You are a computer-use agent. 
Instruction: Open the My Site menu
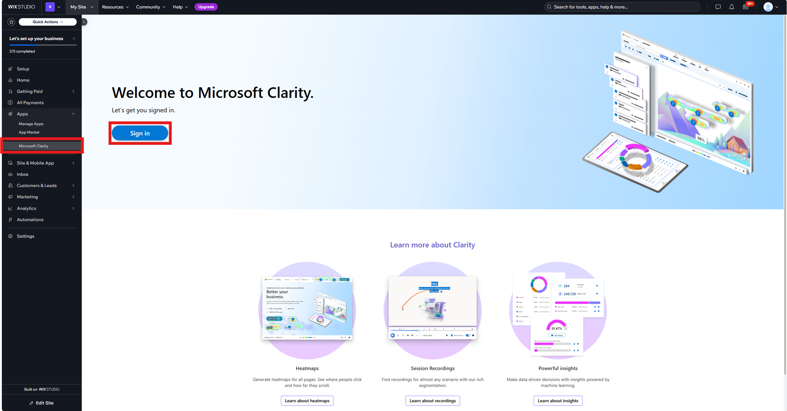[82, 7]
